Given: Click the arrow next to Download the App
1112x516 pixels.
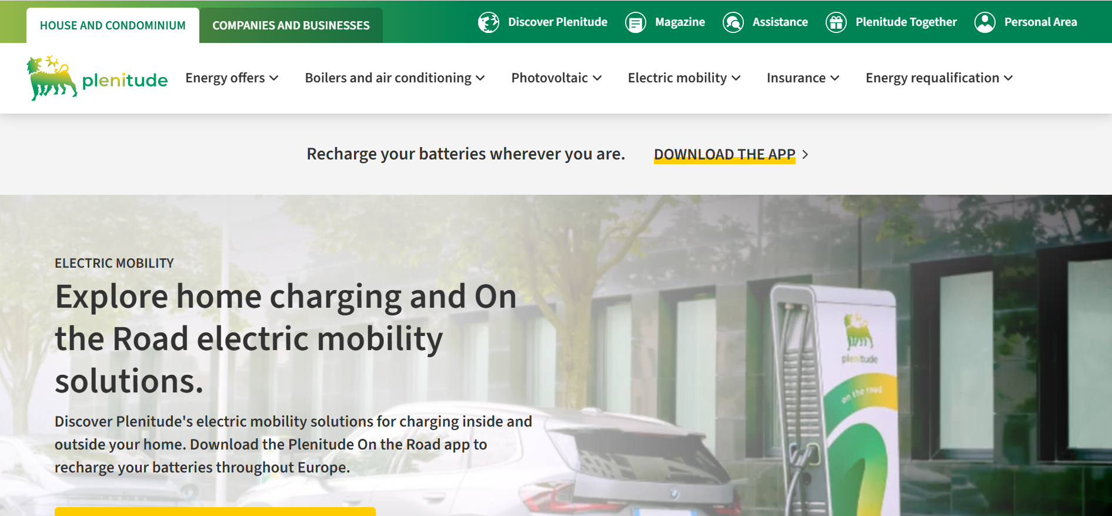Looking at the screenshot, I should click(x=805, y=154).
